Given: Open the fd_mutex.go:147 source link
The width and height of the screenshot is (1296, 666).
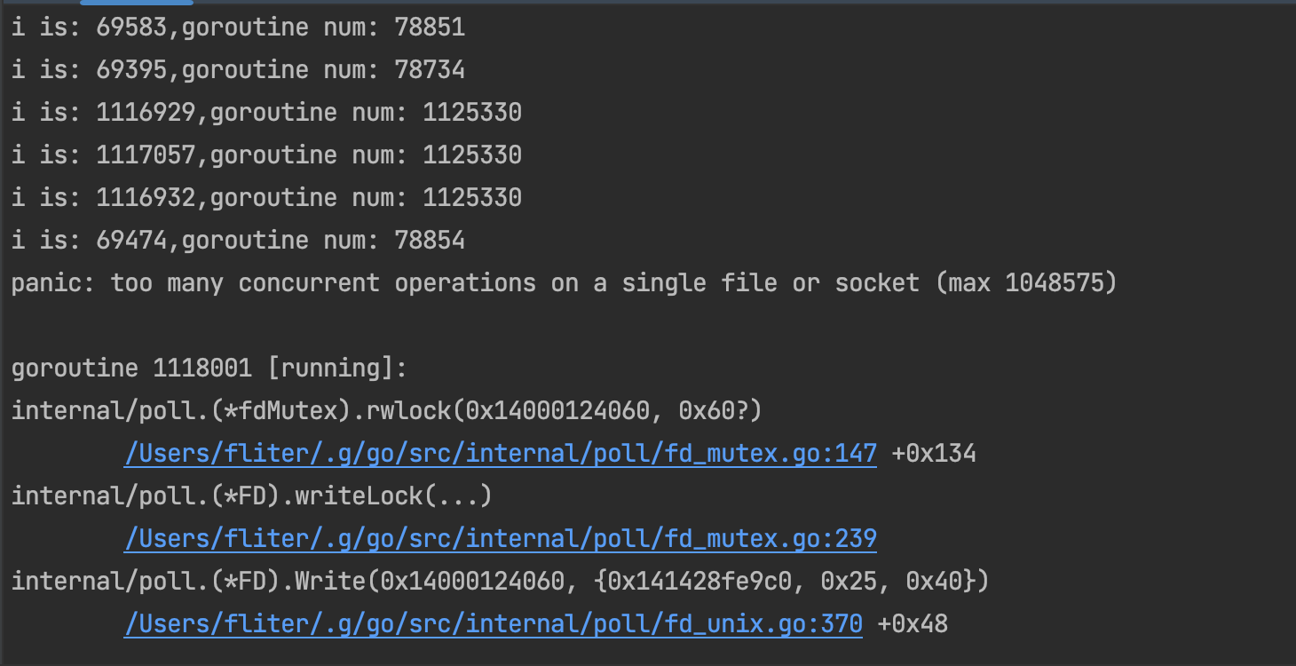Looking at the screenshot, I should pyautogui.click(x=501, y=454).
